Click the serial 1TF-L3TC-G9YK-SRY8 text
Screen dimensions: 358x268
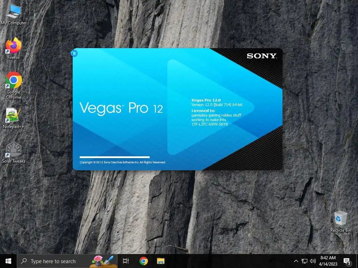(x=210, y=124)
